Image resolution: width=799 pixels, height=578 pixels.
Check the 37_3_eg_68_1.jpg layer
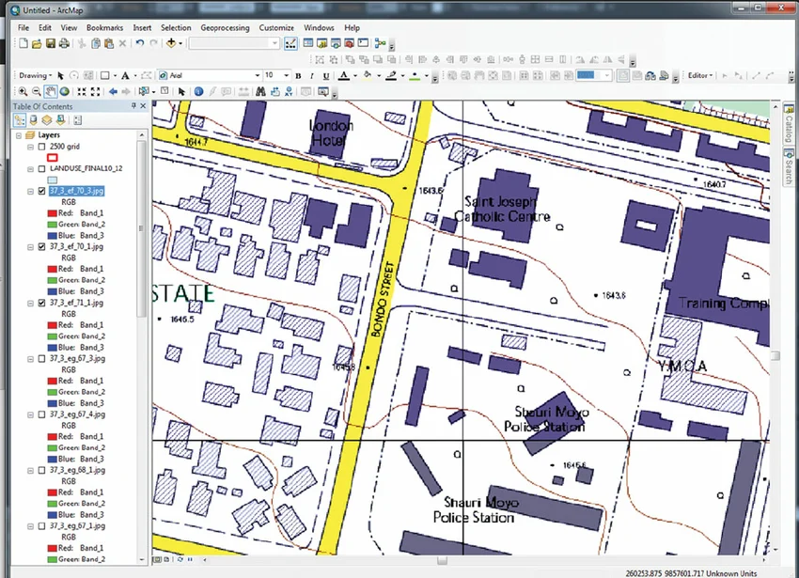click(x=41, y=471)
